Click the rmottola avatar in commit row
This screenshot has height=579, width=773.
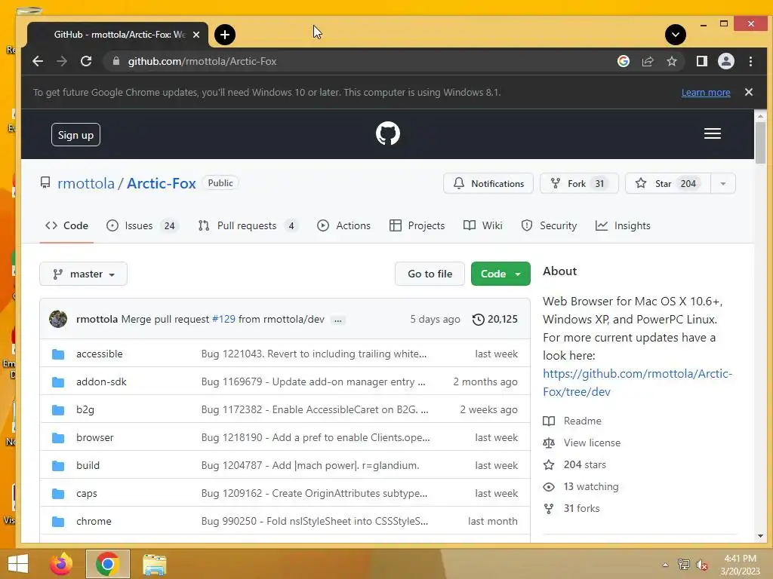click(57, 319)
